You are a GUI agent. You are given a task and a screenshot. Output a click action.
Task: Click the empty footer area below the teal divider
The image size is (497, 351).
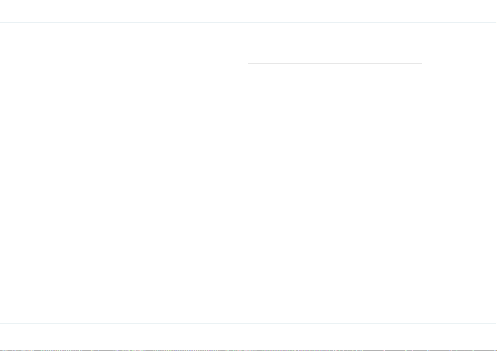249,336
